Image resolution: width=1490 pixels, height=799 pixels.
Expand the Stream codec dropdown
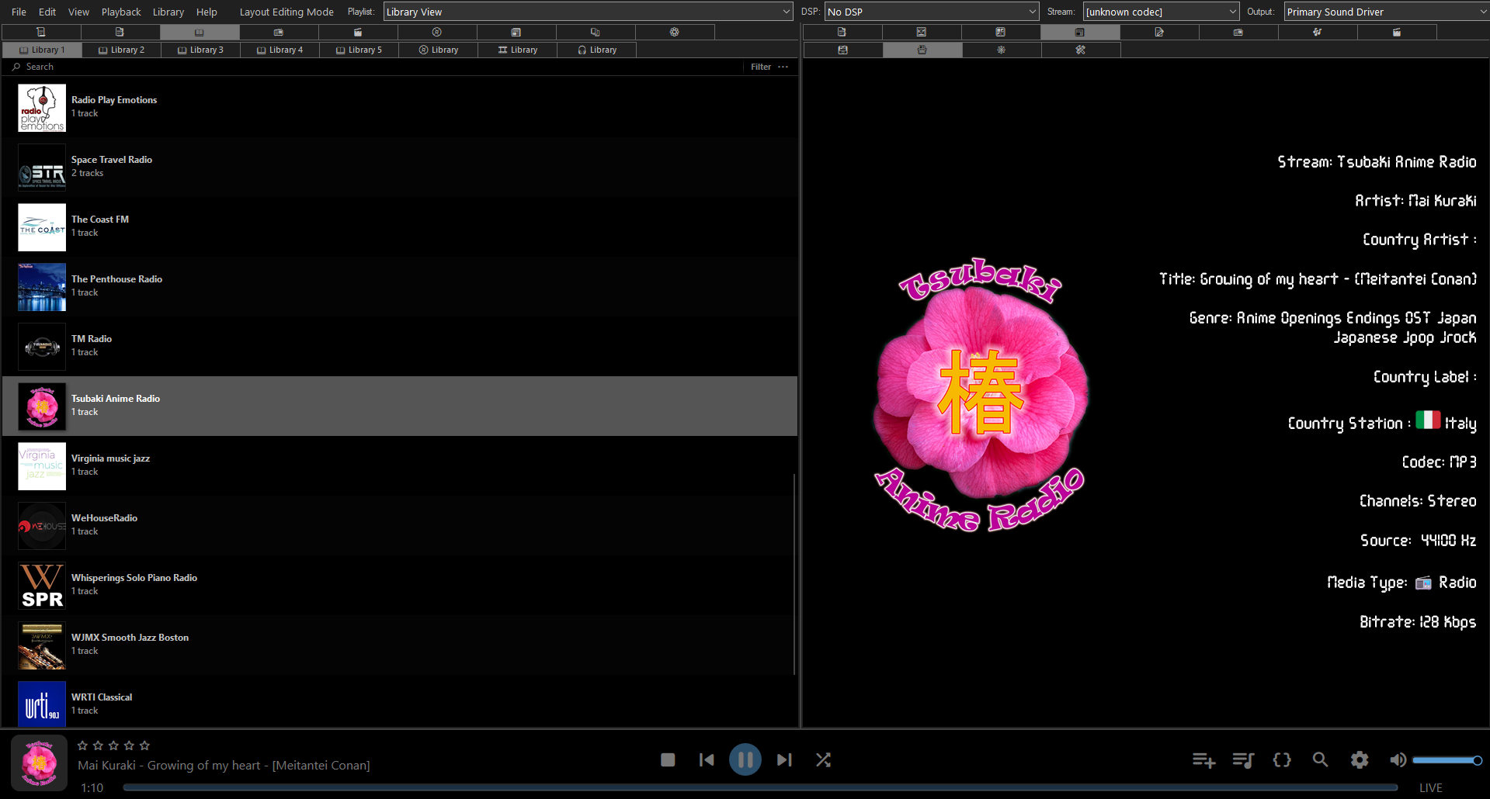tap(1161, 12)
